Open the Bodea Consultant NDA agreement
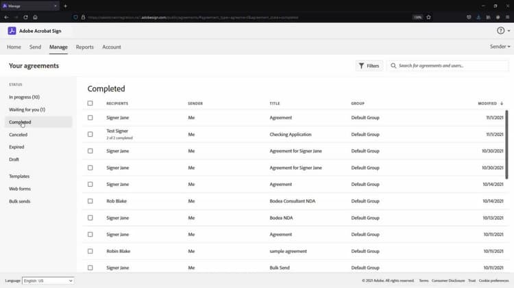The height and width of the screenshot is (288, 514). (x=293, y=201)
